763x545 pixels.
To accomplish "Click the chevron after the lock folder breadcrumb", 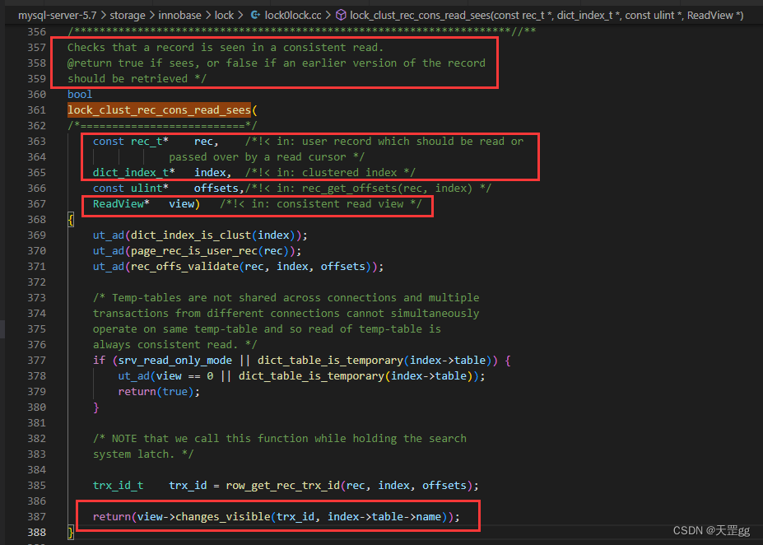I will (240, 16).
